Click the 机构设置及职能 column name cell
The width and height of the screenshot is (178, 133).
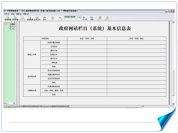pos(87,42)
